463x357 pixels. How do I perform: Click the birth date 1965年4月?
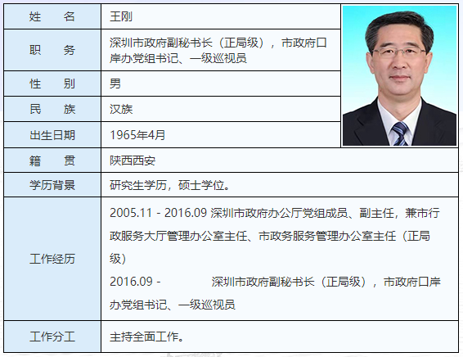[137, 135]
